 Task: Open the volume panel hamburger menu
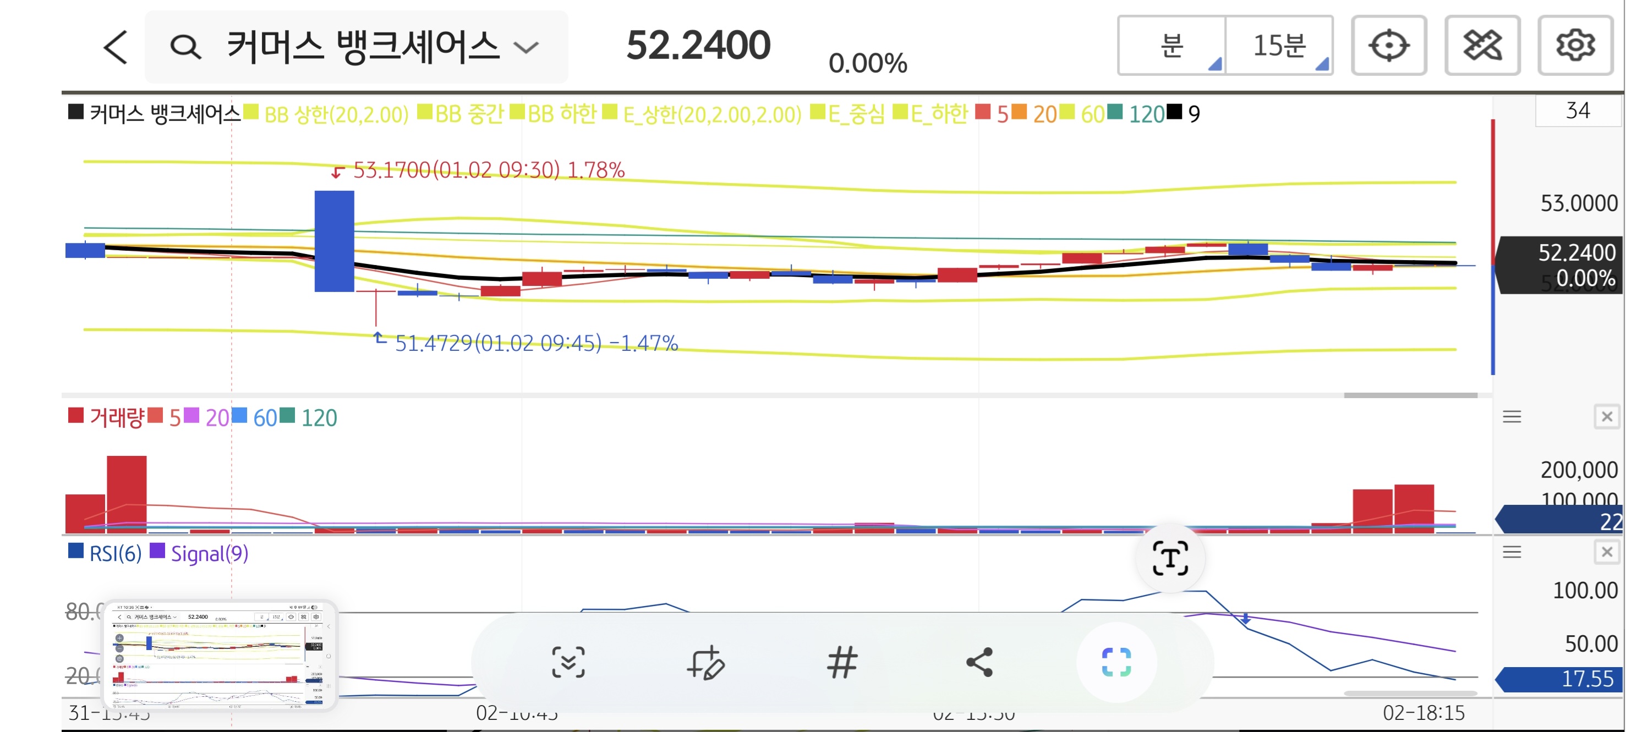click(x=1512, y=416)
